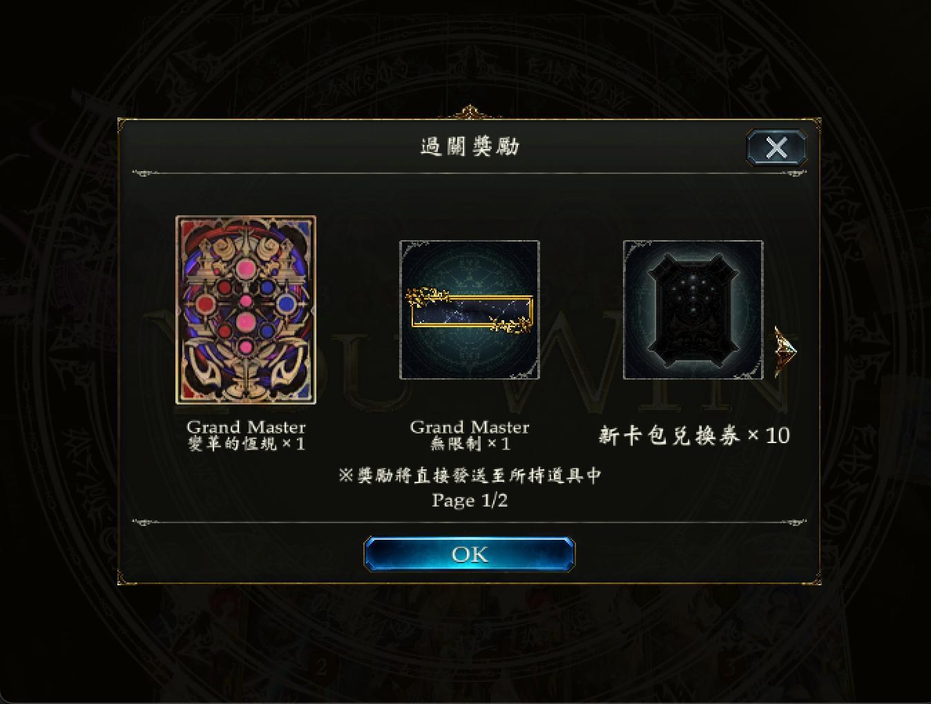Click the 無限制 ×1 reward label

tap(470, 444)
